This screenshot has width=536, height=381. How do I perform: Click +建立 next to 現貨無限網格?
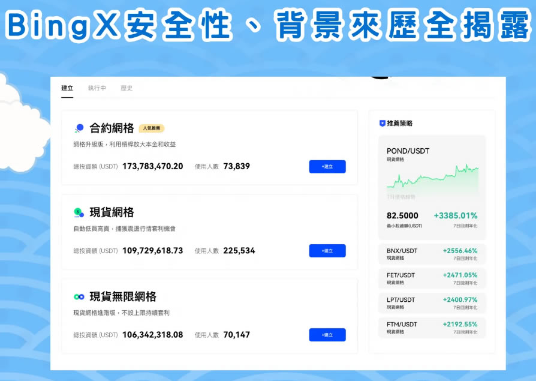[x=327, y=335]
